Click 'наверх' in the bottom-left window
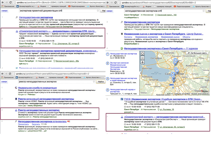 click(x=4, y=82)
